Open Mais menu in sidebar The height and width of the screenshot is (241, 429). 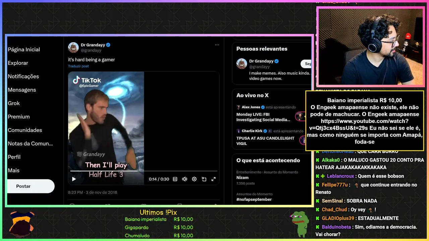coord(14,170)
